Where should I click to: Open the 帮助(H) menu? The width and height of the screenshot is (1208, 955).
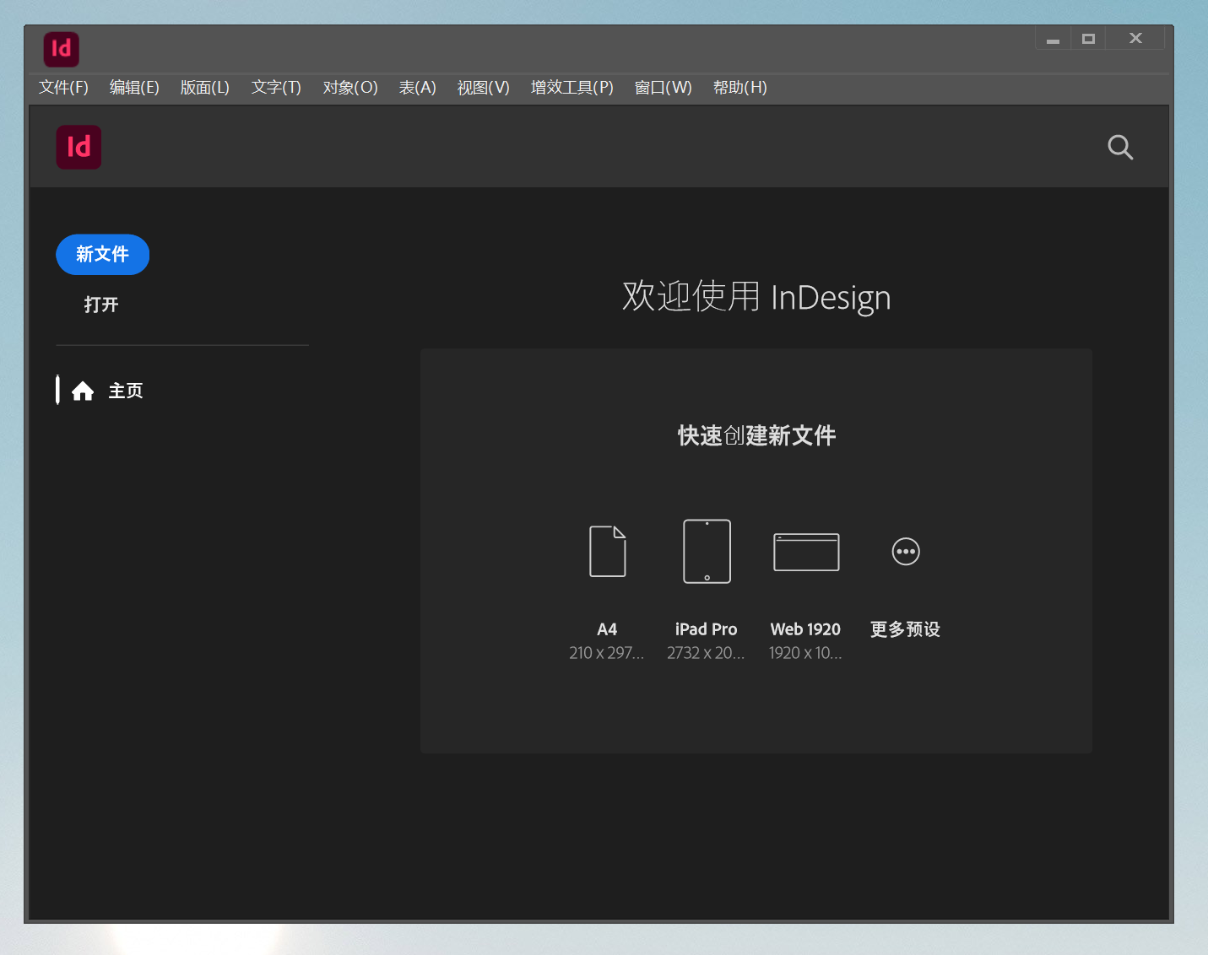click(740, 88)
